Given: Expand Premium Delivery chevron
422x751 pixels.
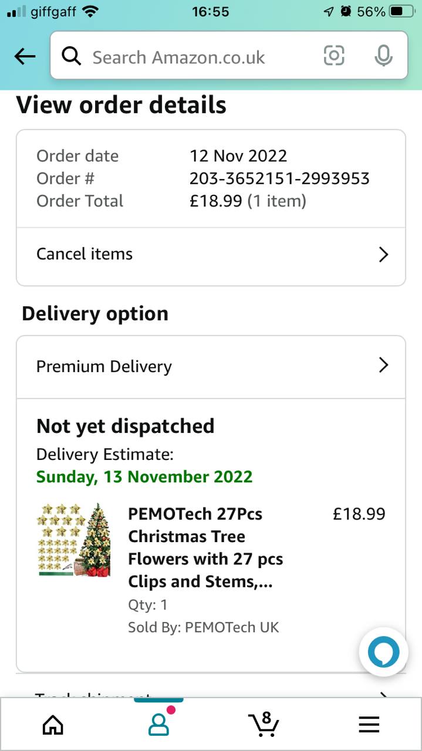Looking at the screenshot, I should tap(383, 366).
